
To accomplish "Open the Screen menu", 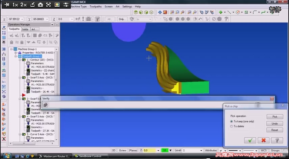I will 109,6.
